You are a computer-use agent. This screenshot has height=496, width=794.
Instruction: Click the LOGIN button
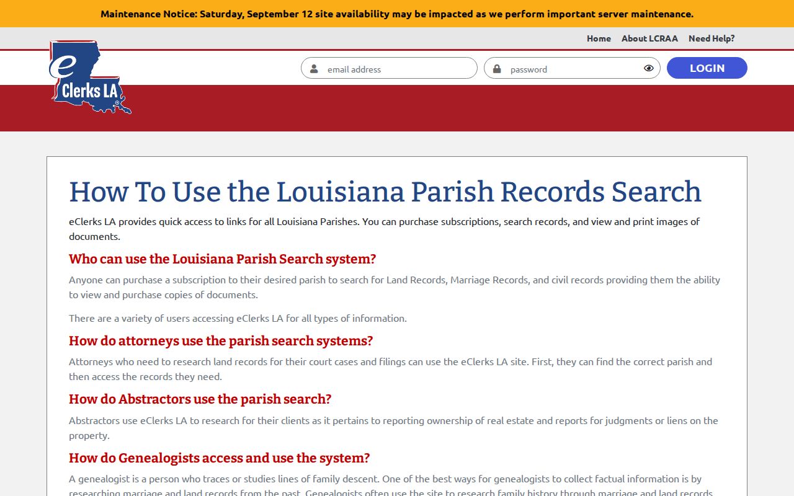pos(707,68)
